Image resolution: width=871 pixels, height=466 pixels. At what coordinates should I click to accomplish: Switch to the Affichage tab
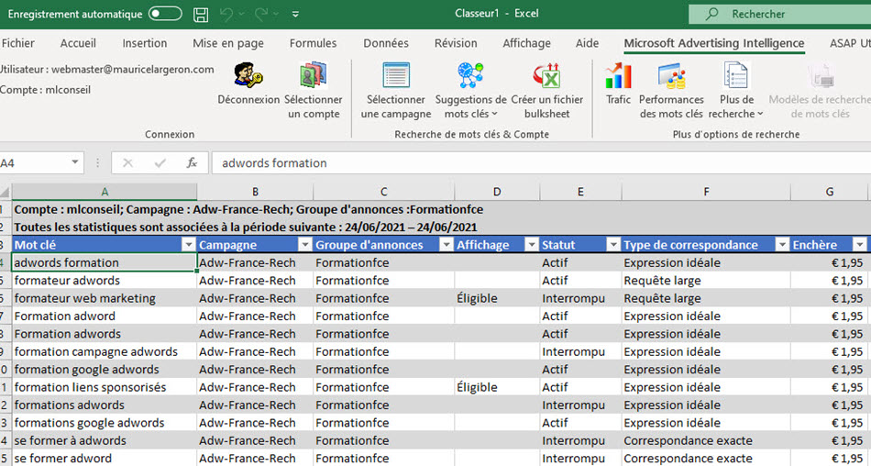(526, 43)
